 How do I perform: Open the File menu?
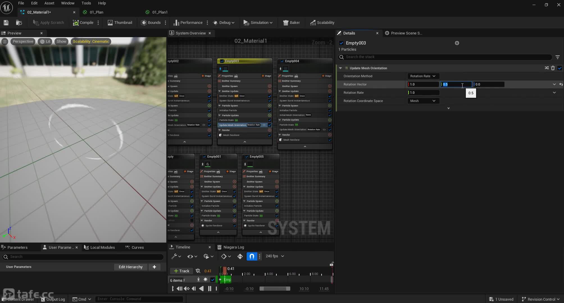click(x=21, y=3)
